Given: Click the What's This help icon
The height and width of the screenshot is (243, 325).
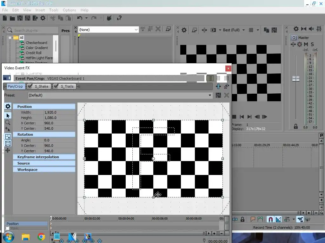Looking at the screenshot, I should pyautogui.click(x=119, y=18).
